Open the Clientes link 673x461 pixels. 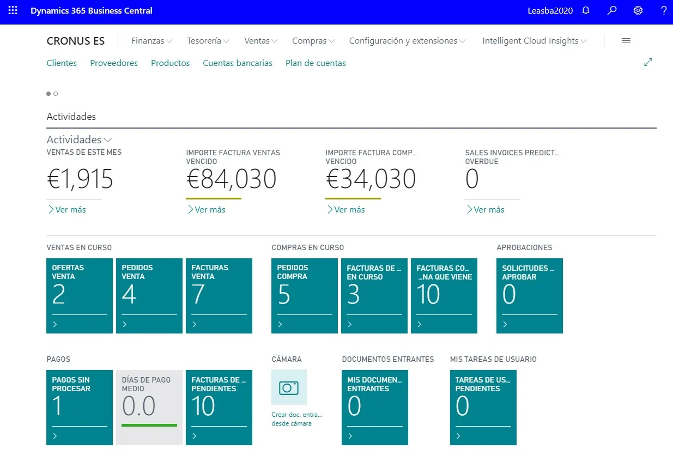coord(62,63)
